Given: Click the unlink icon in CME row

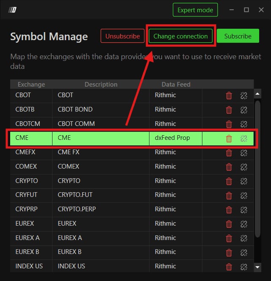Looking at the screenshot, I should pyautogui.click(x=244, y=139).
